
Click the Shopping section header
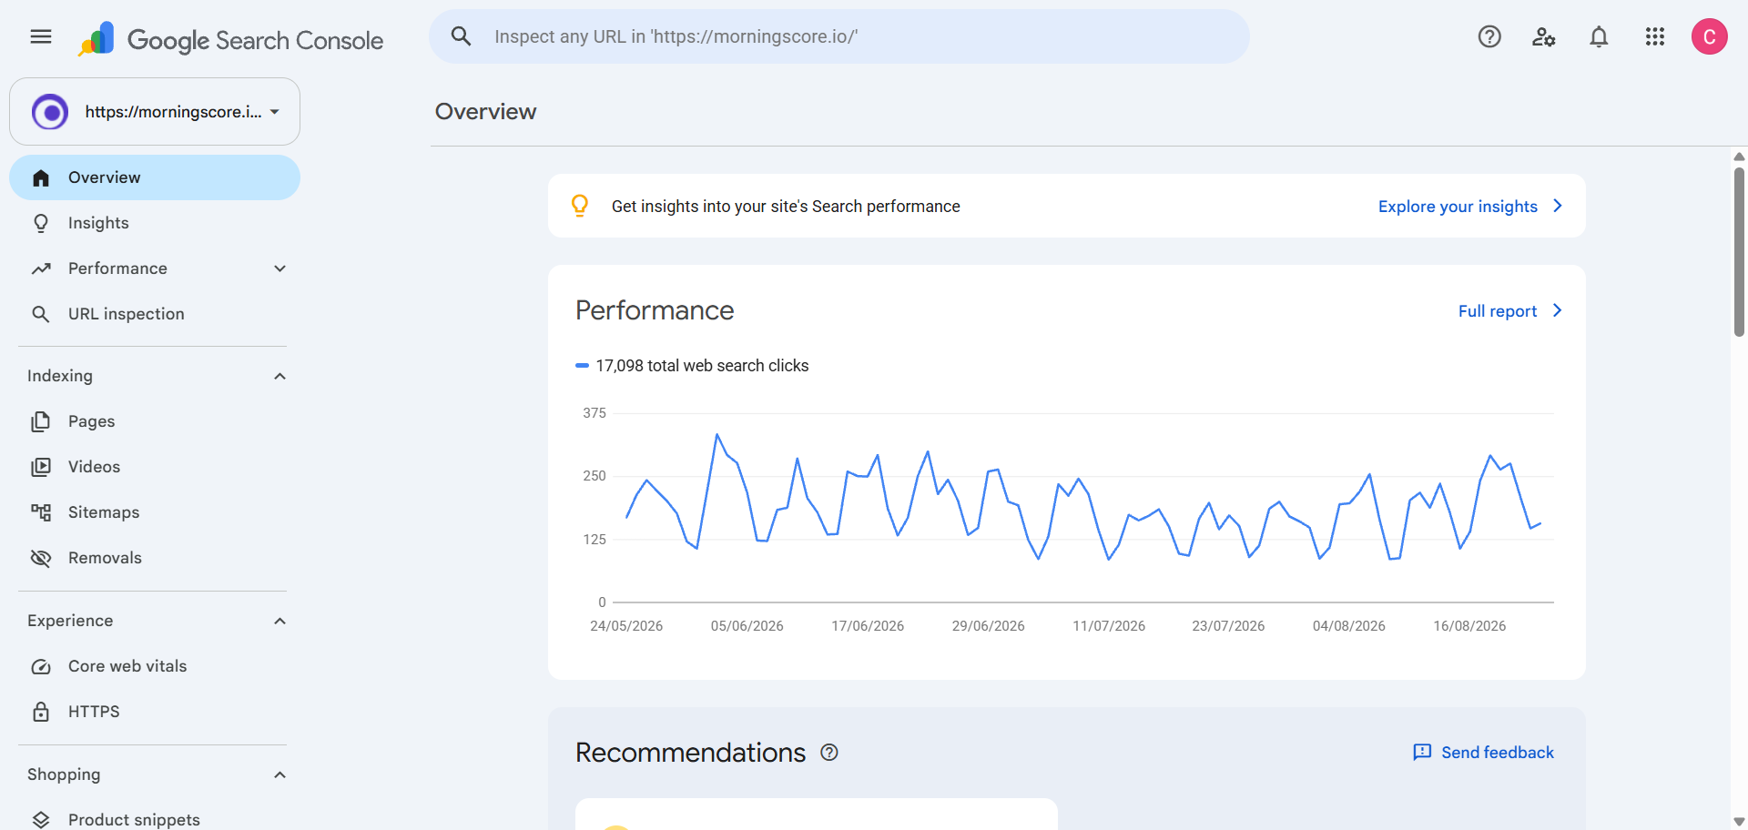[64, 774]
